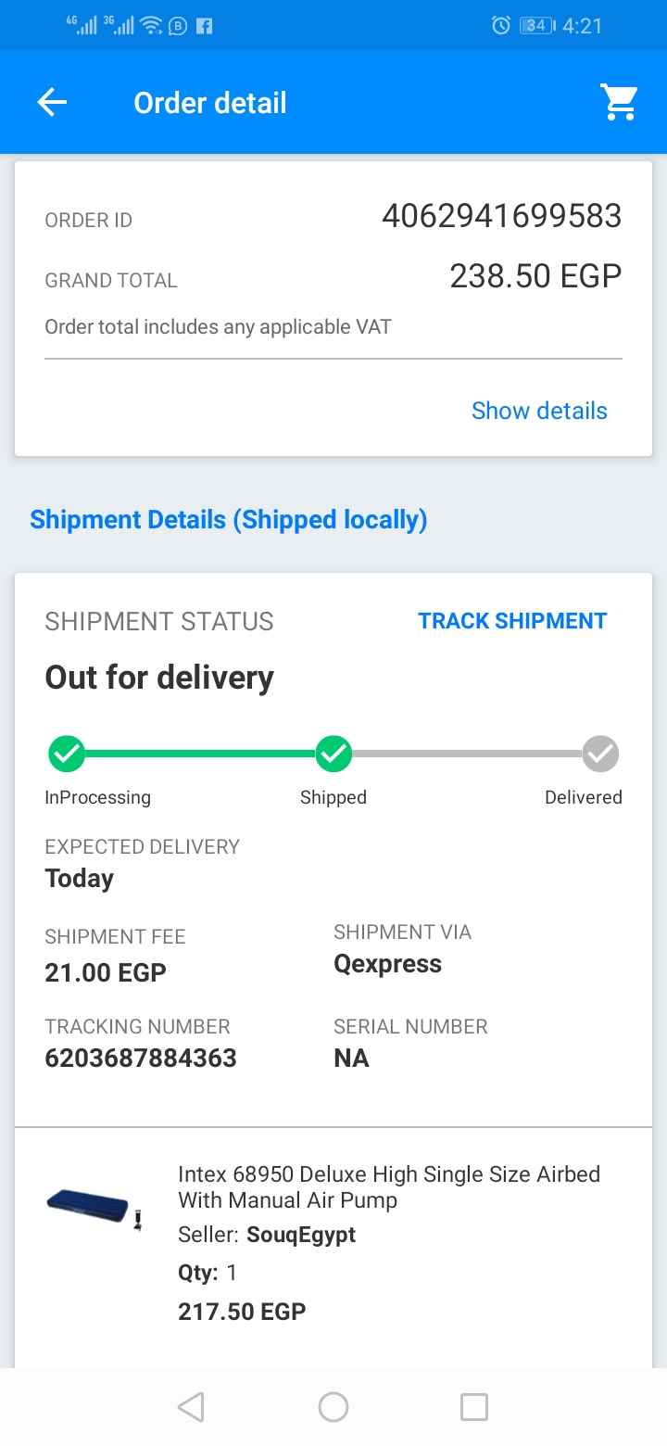Tap the Intex airbed product thumbnail
Image resolution: width=667 pixels, height=1446 pixels.
[x=94, y=1208]
